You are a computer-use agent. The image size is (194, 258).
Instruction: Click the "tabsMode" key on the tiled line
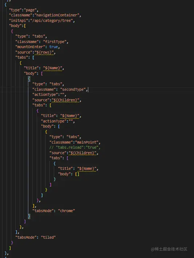coord(26,237)
